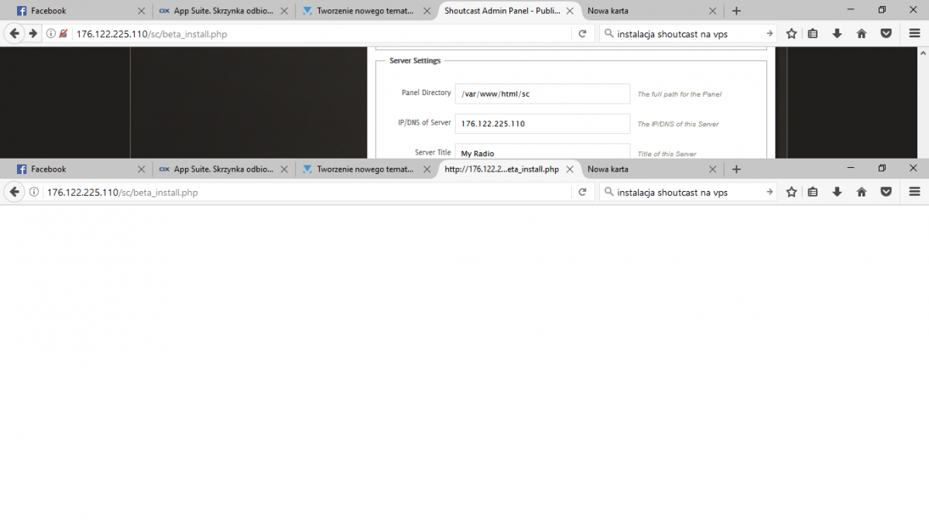Focus the address bar in upper window

click(x=322, y=34)
